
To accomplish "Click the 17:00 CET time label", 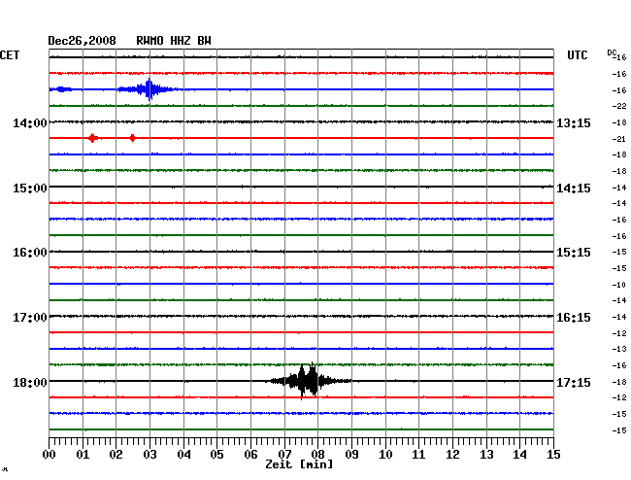I will (30, 318).
